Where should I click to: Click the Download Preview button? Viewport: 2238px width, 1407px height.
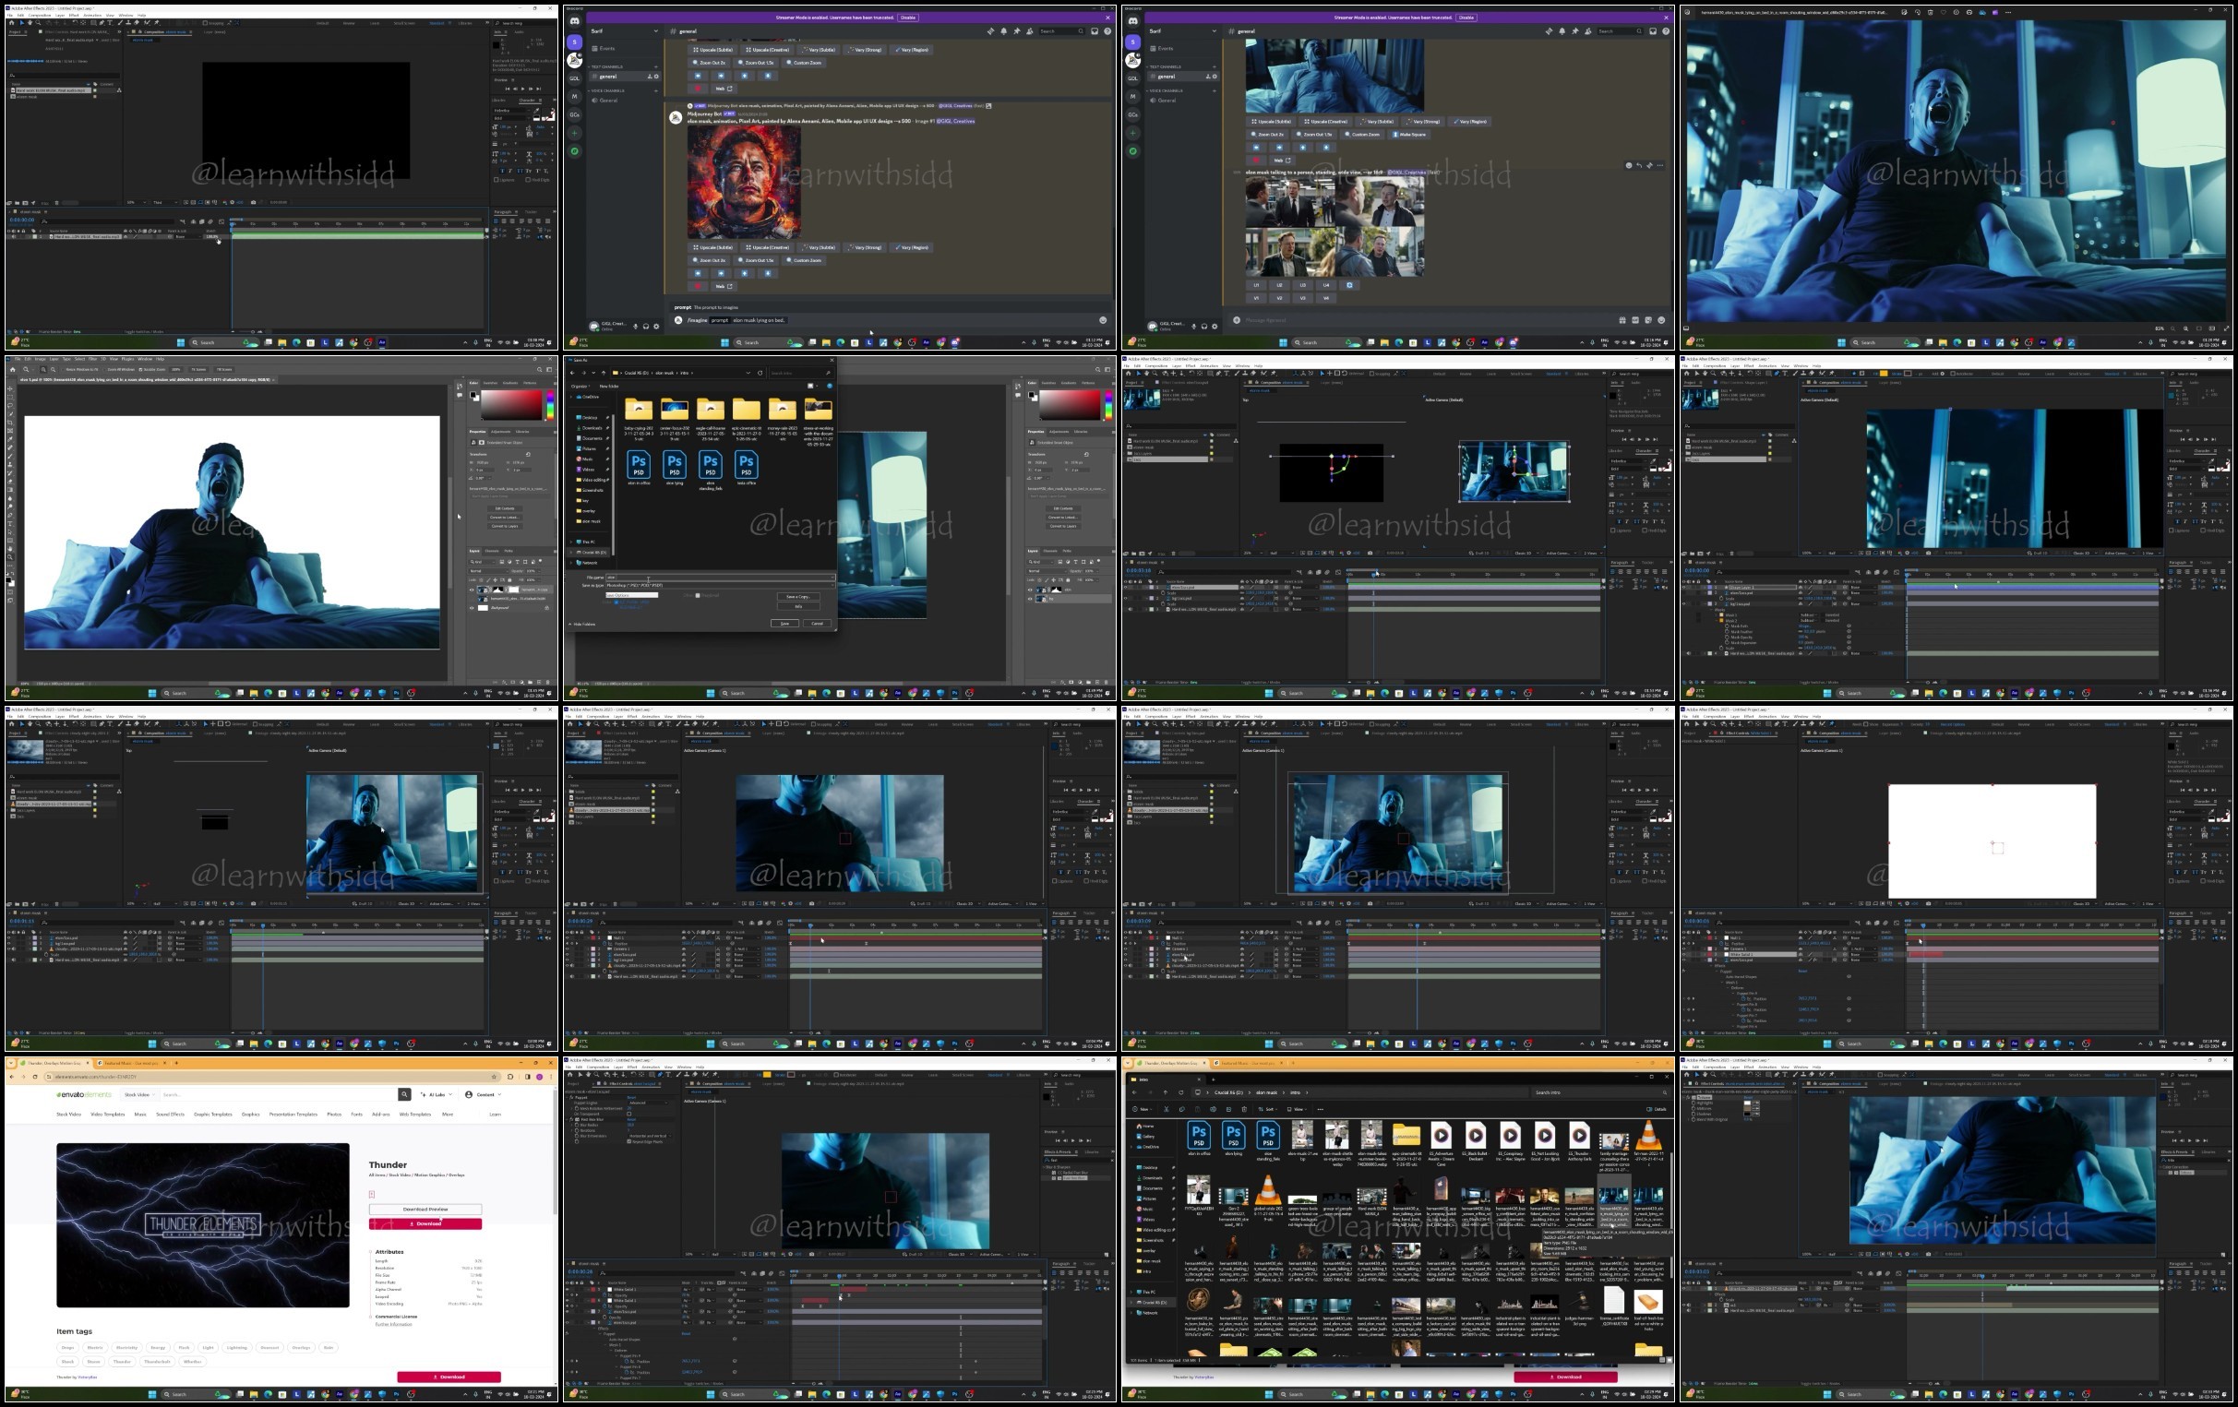[x=425, y=1209]
